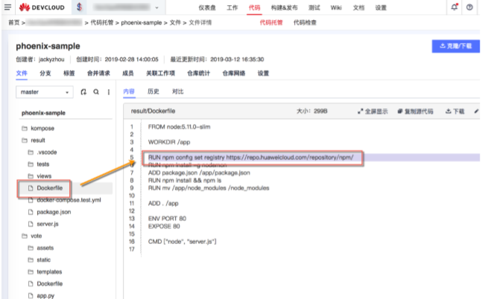Click the 复制源代码 copy source button
Image resolution: width=482 pixels, height=299 pixels.
click(x=415, y=112)
